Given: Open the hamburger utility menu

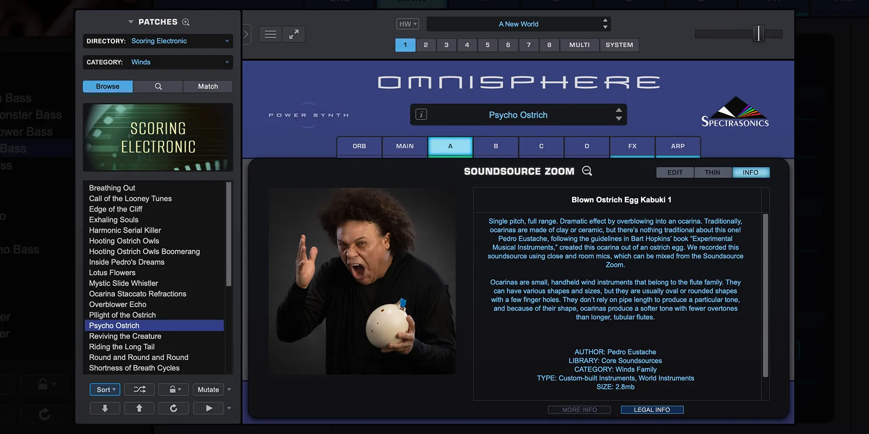Looking at the screenshot, I should point(270,34).
